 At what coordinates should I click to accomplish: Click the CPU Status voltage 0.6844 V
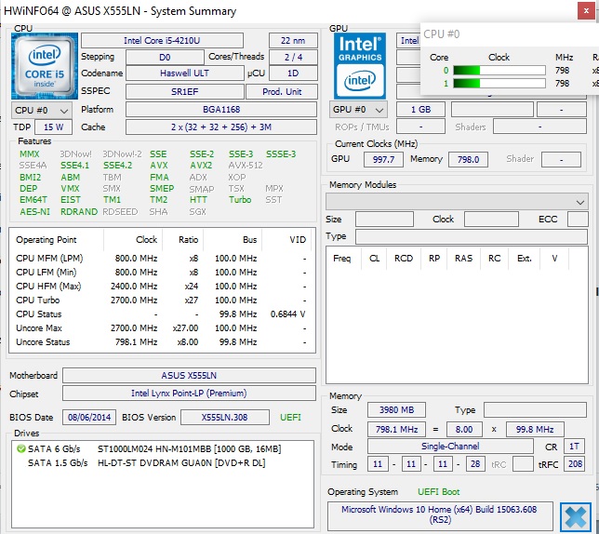pyautogui.click(x=287, y=314)
